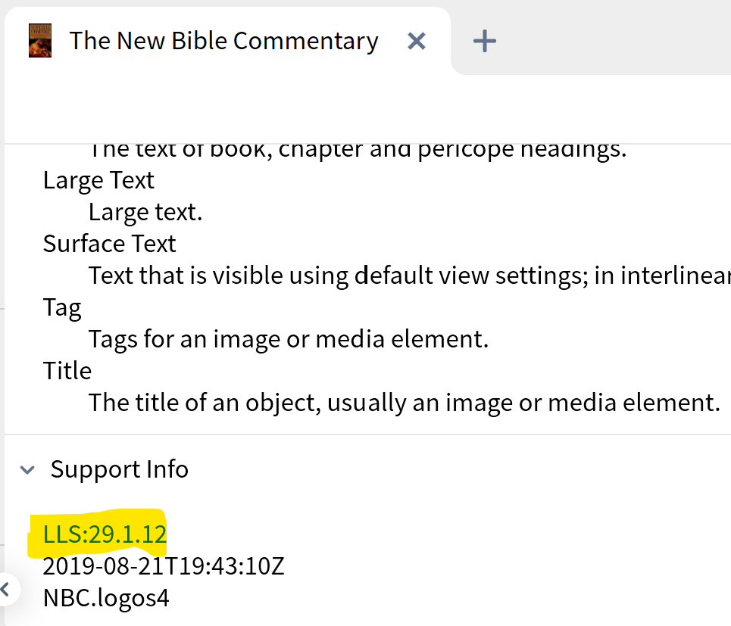The height and width of the screenshot is (626, 731).
Task: Click the 2019-08-21T19:43:10Z timestamp text
Action: [163, 566]
